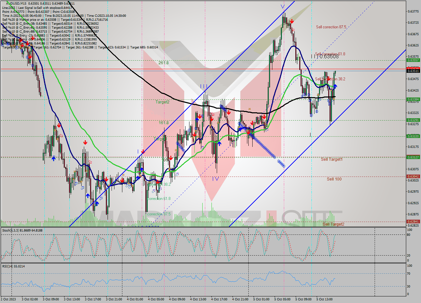Click the blue up arrow near 4 Oct 17:00
Image resolution: width=421 pixels, height=303 pixels.
point(219,144)
